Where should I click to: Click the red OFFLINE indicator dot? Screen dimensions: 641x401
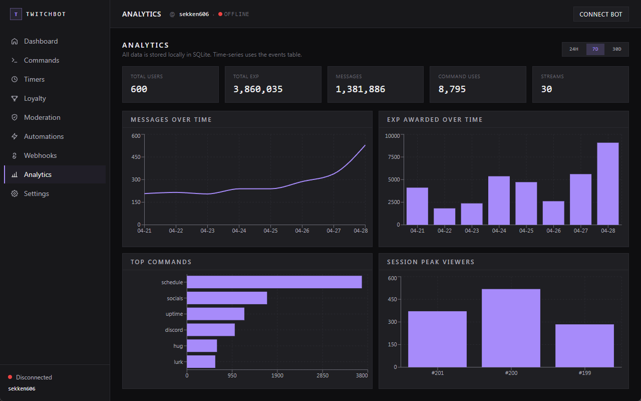tap(220, 14)
